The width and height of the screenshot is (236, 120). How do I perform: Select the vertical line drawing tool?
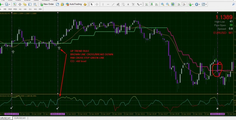(103, 4)
